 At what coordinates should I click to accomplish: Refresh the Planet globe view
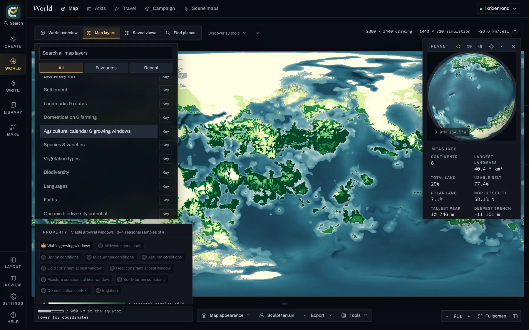pos(458,46)
